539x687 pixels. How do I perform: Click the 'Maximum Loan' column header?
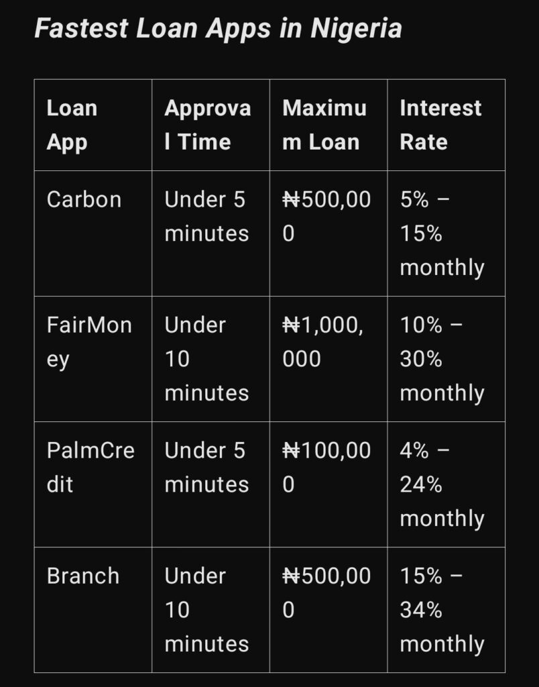tap(328, 125)
